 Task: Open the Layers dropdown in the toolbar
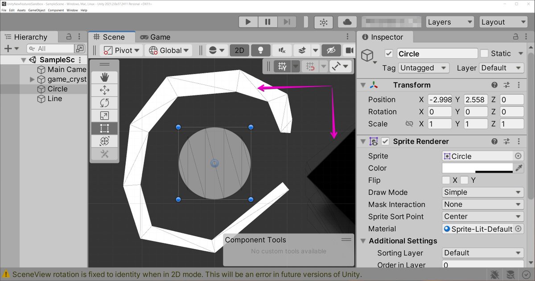449,21
